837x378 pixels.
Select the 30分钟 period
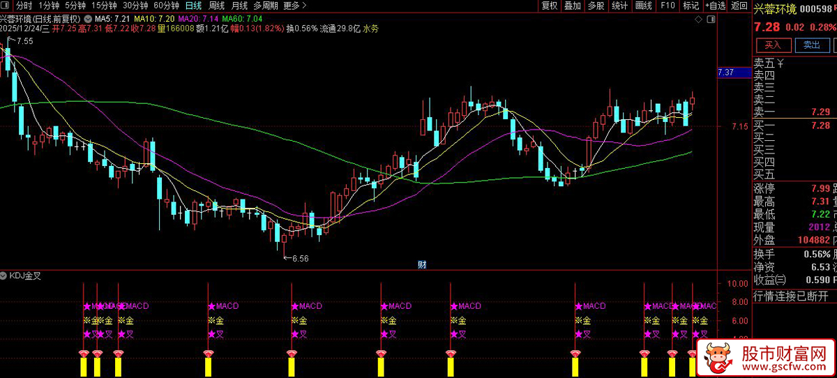[135, 6]
